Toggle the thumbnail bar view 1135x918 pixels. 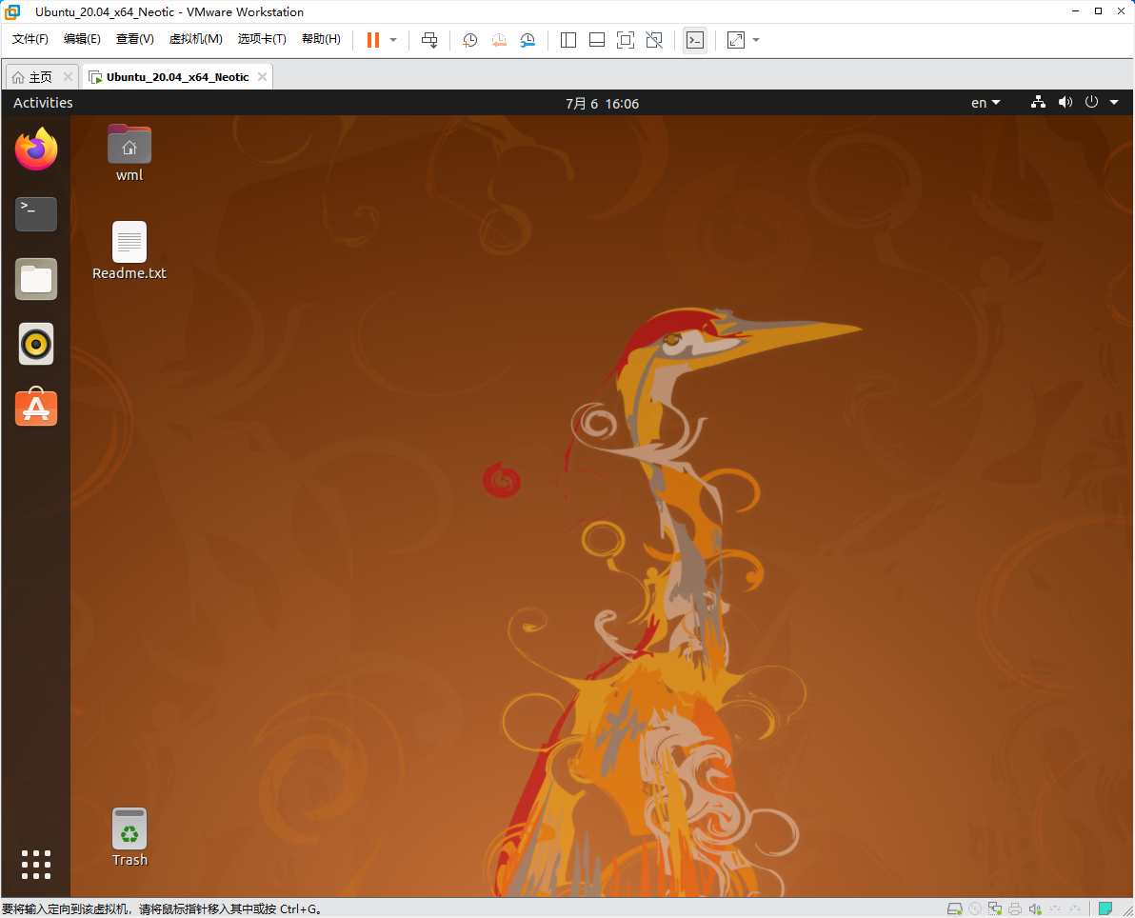pyautogui.click(x=596, y=40)
